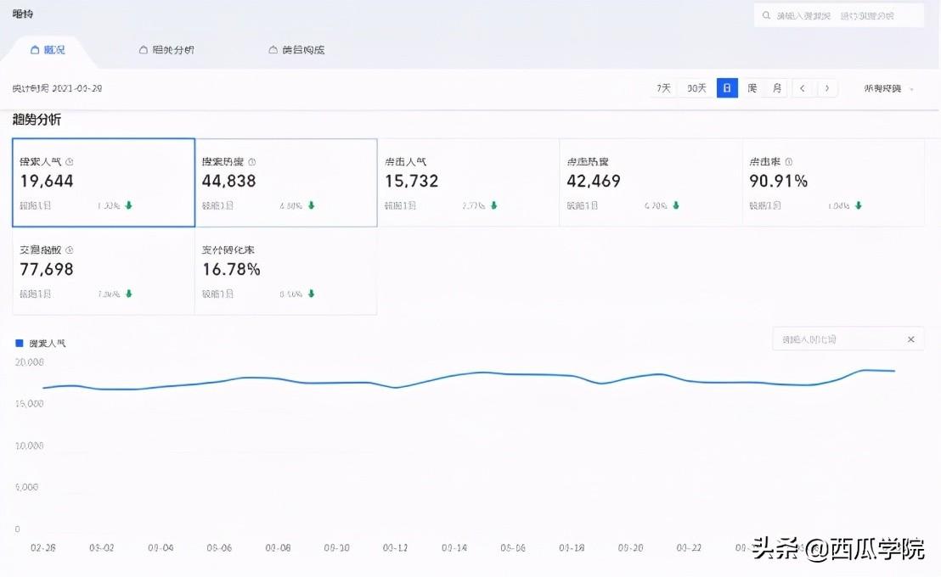
Task: Click green down arrow in 42,469 card
Action: pos(676,205)
